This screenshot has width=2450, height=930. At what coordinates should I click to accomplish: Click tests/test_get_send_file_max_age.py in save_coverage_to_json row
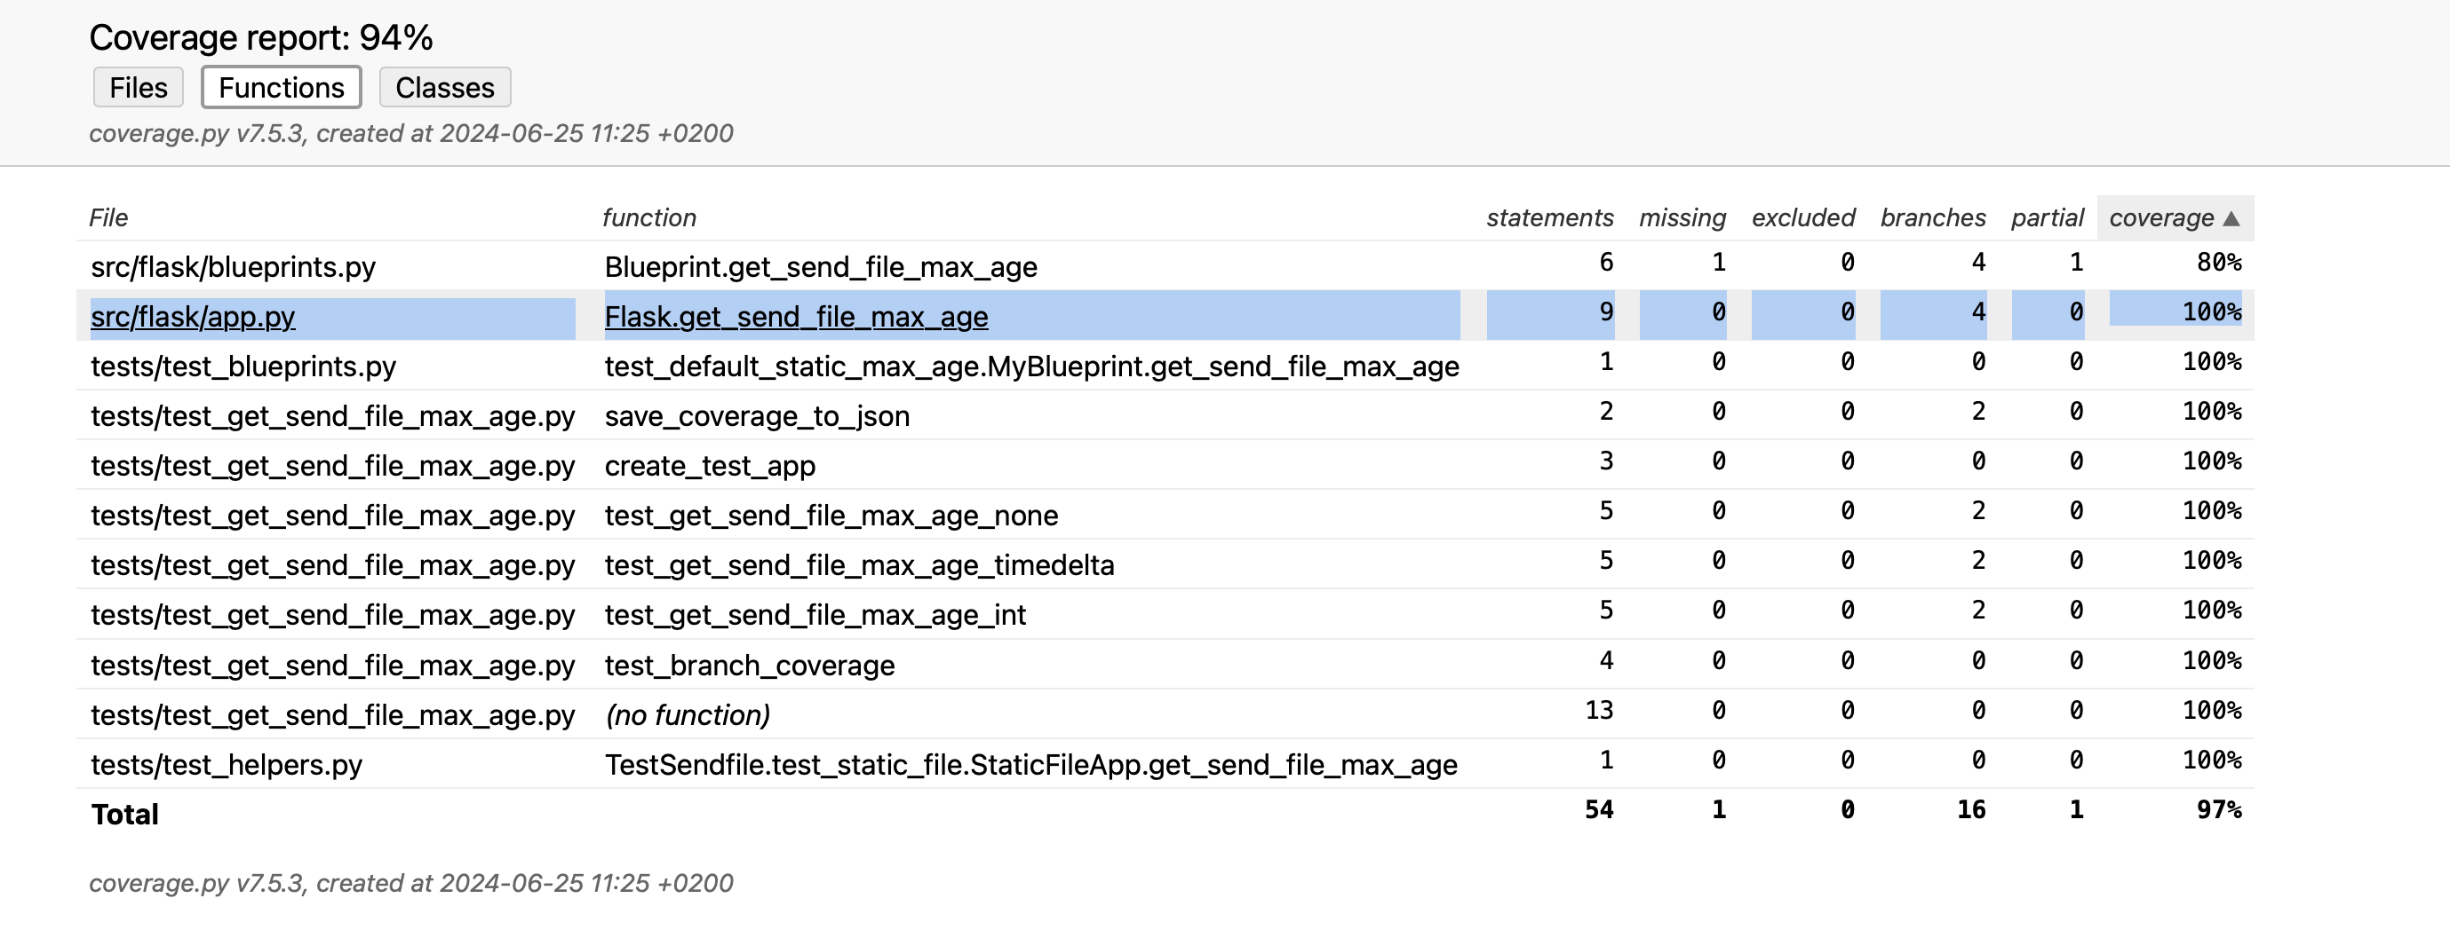333,416
